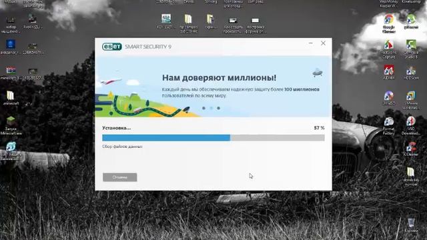Open the "набор" desktop icon top left

pyautogui.click(x=11, y=25)
